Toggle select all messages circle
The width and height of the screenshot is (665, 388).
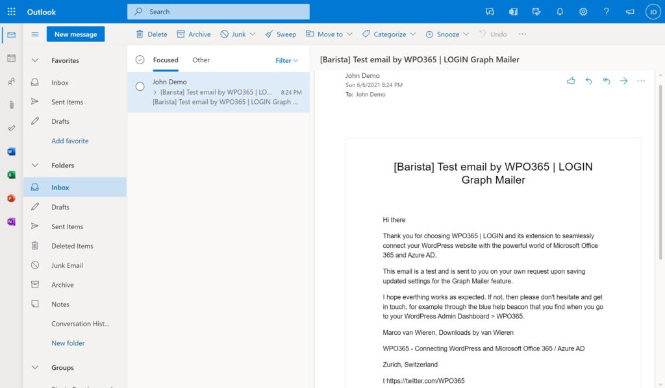(140, 60)
